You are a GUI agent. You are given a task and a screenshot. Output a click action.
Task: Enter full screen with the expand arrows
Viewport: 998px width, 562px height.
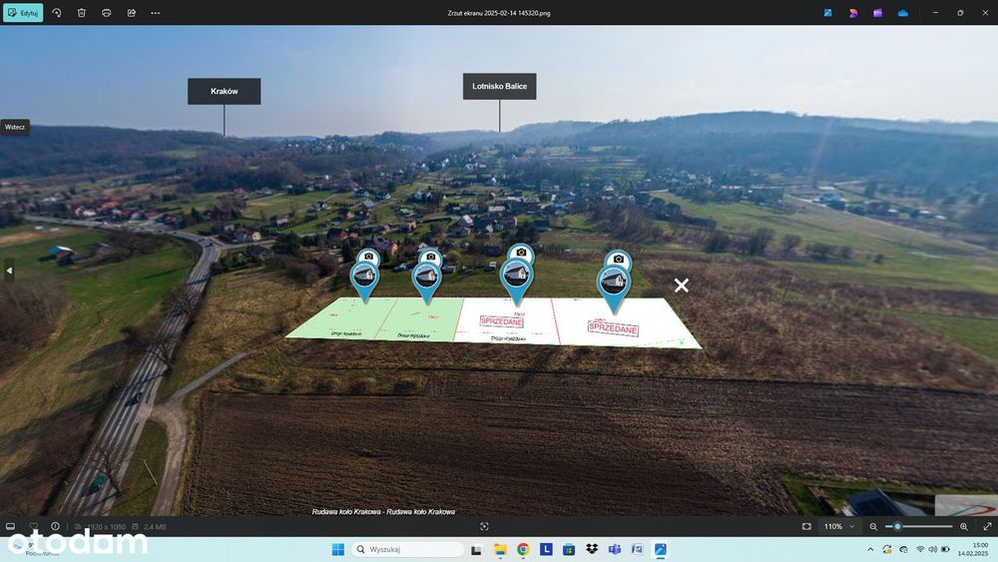point(987,526)
